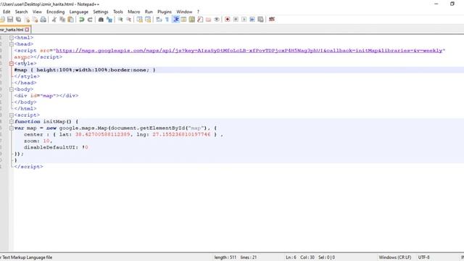Open the Run menu
The width and height of the screenshot is (464, 261).
point(149,12)
